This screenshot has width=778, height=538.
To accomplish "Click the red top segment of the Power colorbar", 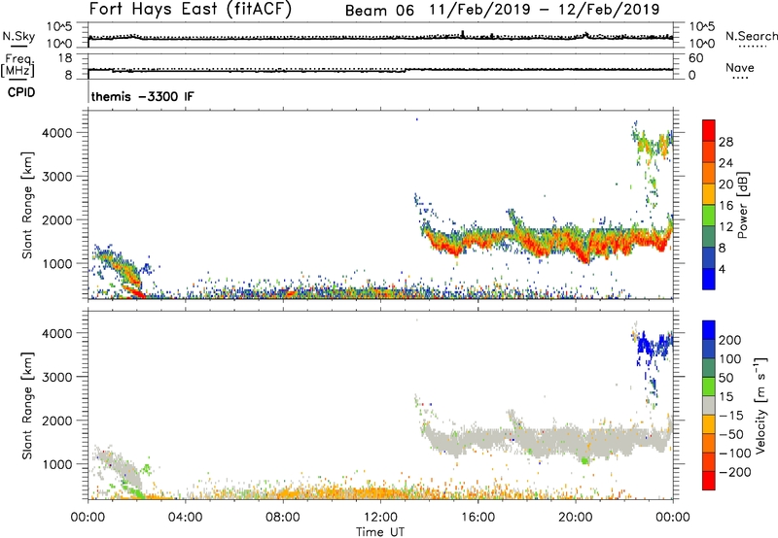I will tap(709, 130).
